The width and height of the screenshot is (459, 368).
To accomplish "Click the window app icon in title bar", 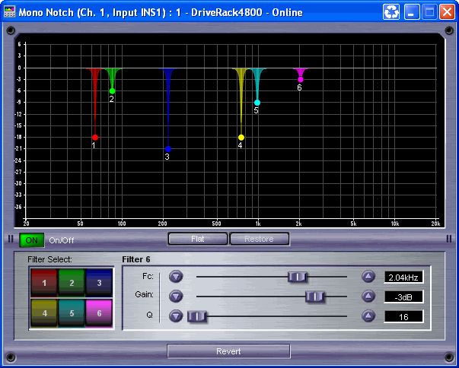I will [x=9, y=12].
